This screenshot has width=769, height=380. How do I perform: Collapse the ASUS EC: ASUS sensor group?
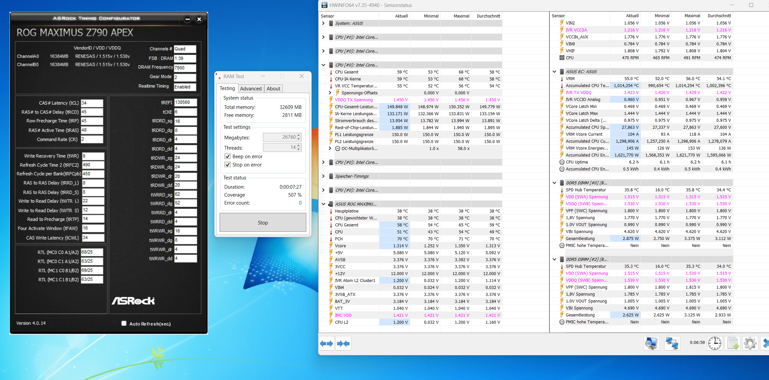(554, 71)
